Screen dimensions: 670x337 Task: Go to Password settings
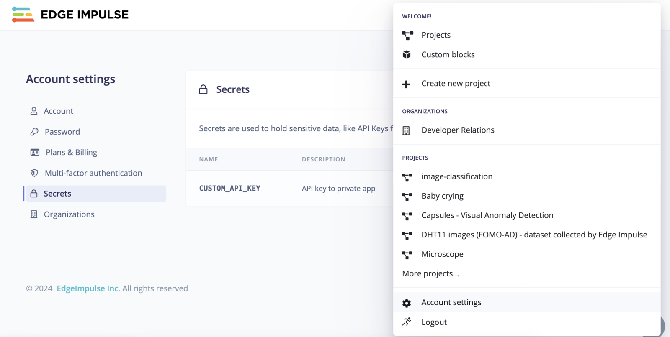point(62,132)
